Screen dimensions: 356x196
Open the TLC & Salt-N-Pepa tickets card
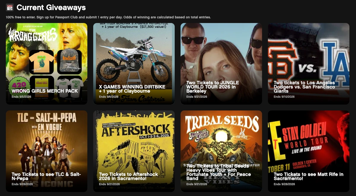click(47, 151)
